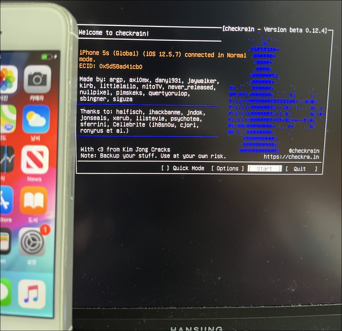Click the @checkra1n handle text
This screenshot has width=342, height=331.
304,151
